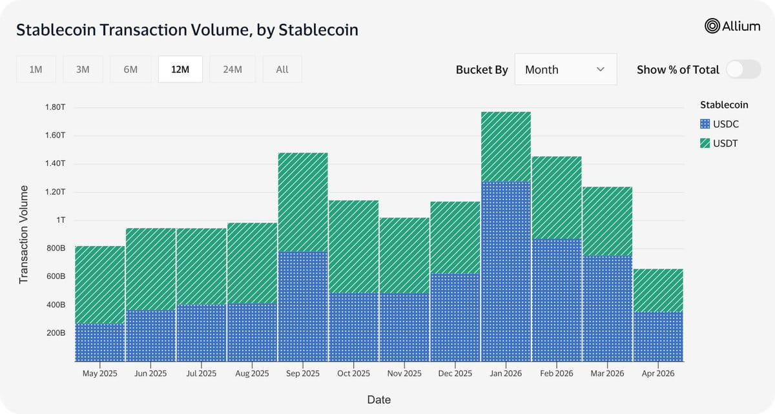Click the 1.80T y-axis value
Screen dimensions: 775x414
pyautogui.click(x=56, y=107)
